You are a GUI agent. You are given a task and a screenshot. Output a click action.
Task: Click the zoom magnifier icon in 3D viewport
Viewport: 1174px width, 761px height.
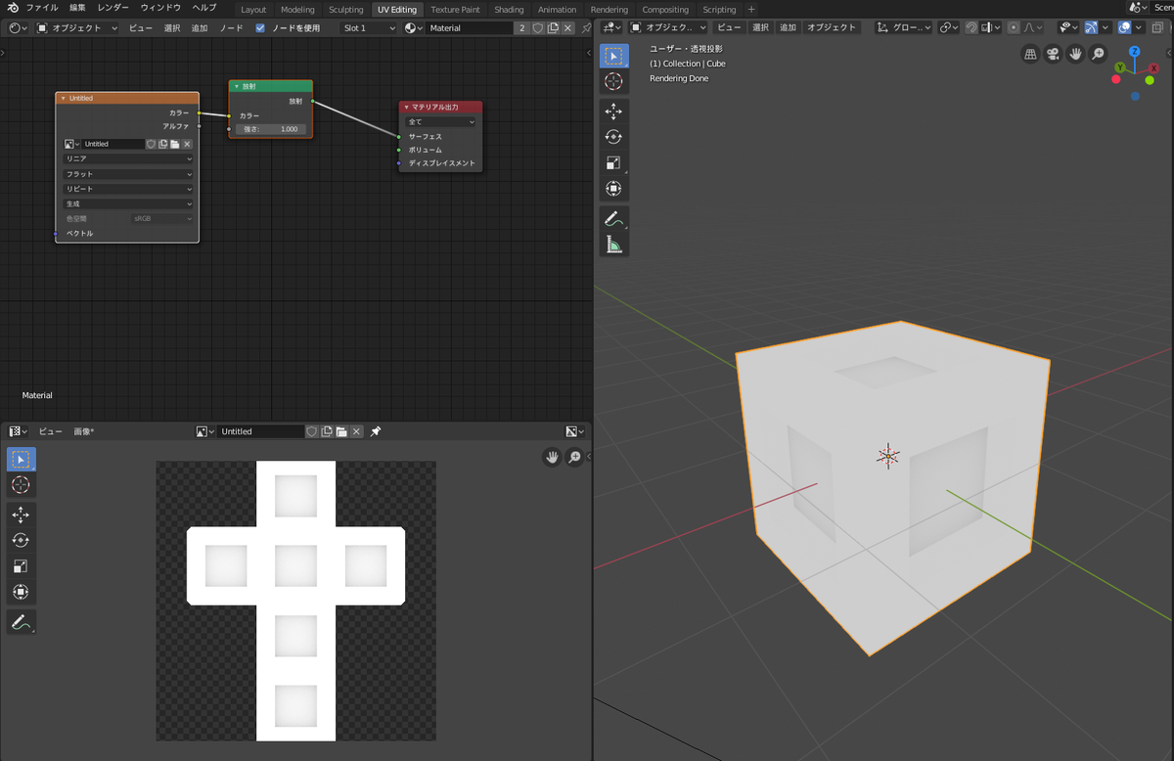[1099, 55]
